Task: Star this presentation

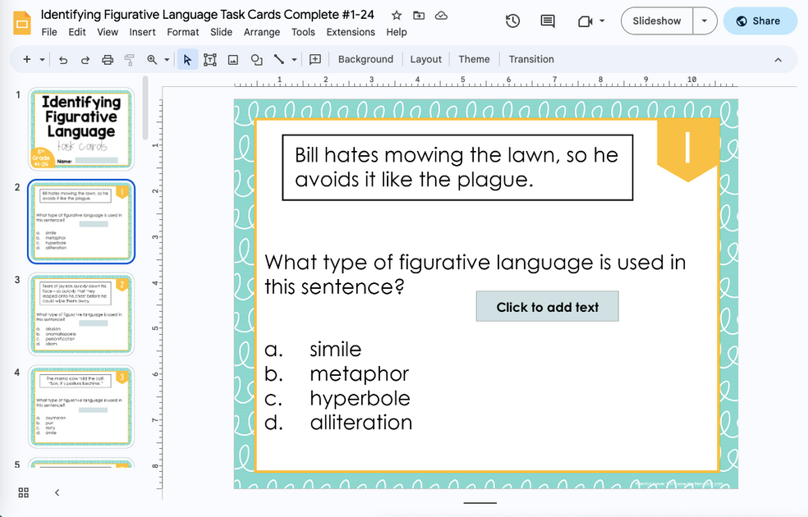Action: pyautogui.click(x=395, y=14)
